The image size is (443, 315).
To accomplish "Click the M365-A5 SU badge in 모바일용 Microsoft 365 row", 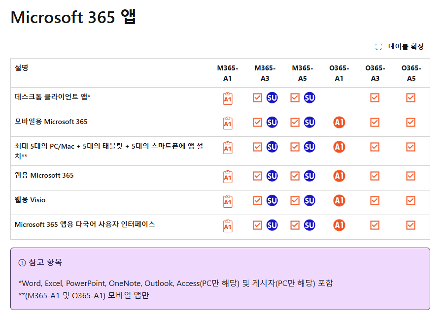I will tap(309, 122).
